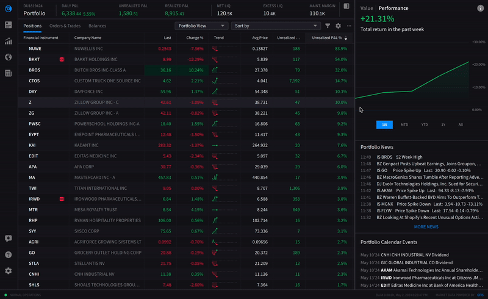Switch to the Positions tab
The height and width of the screenshot is (299, 488).
coord(32,26)
